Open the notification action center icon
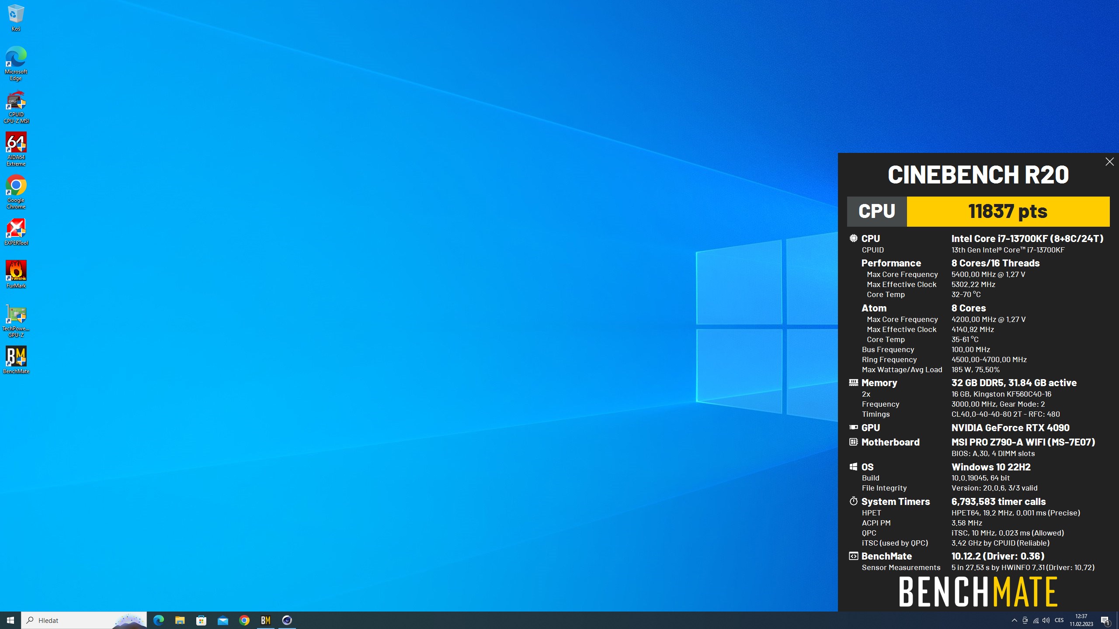The image size is (1119, 629). click(x=1105, y=620)
